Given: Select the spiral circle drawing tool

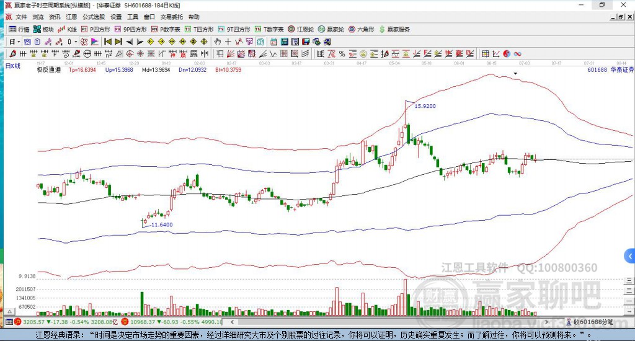Looking at the screenshot, I should pyautogui.click(x=130, y=54).
